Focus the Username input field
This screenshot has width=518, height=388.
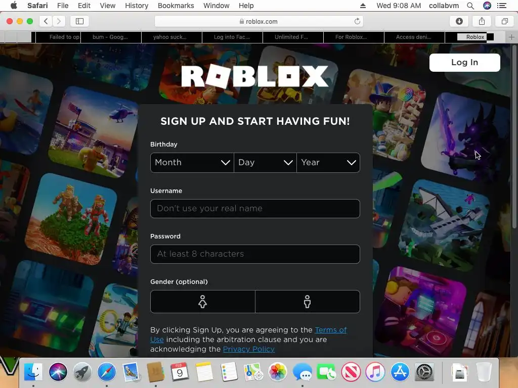coord(255,209)
